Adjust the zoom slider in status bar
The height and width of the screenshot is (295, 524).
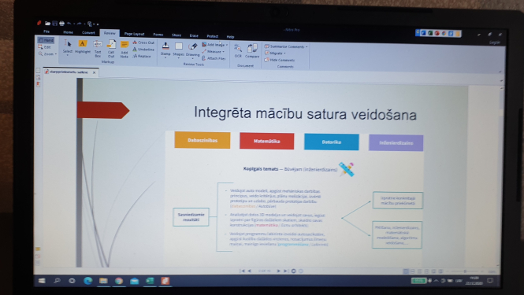tap(465, 271)
